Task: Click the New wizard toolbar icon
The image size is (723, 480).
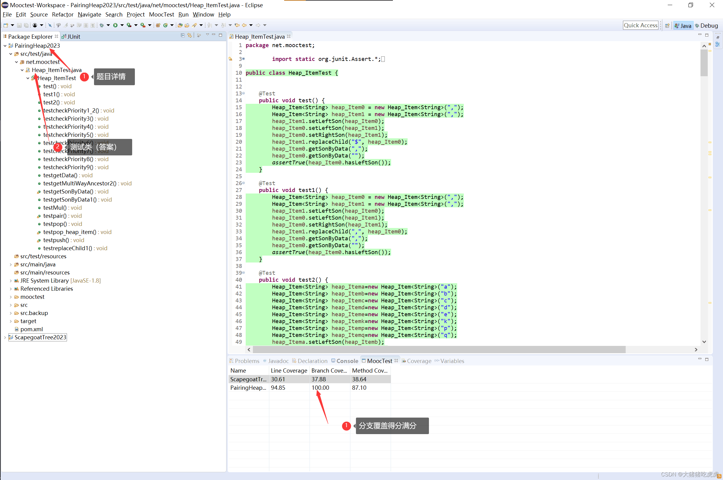Action: point(6,25)
